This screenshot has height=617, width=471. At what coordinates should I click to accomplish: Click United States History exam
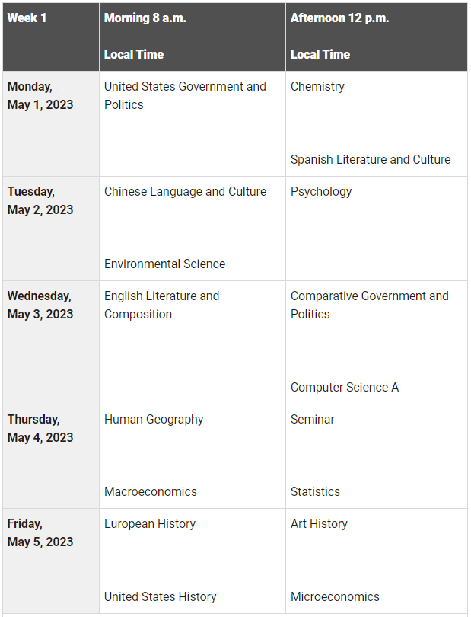(x=160, y=597)
